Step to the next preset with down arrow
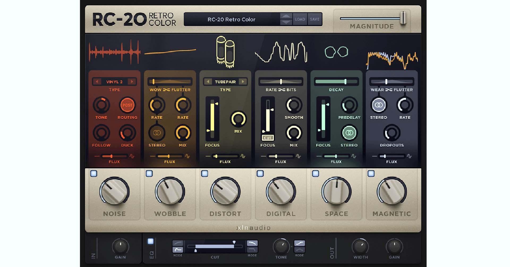Image resolution: width=510 pixels, height=267 pixels. (286, 22)
